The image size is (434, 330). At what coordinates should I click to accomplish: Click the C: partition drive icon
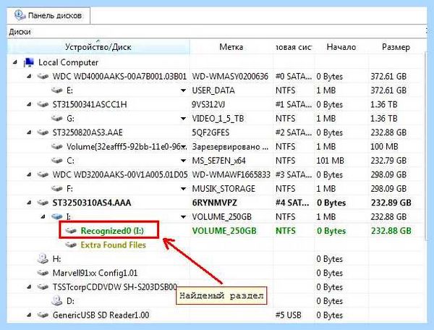point(57,161)
